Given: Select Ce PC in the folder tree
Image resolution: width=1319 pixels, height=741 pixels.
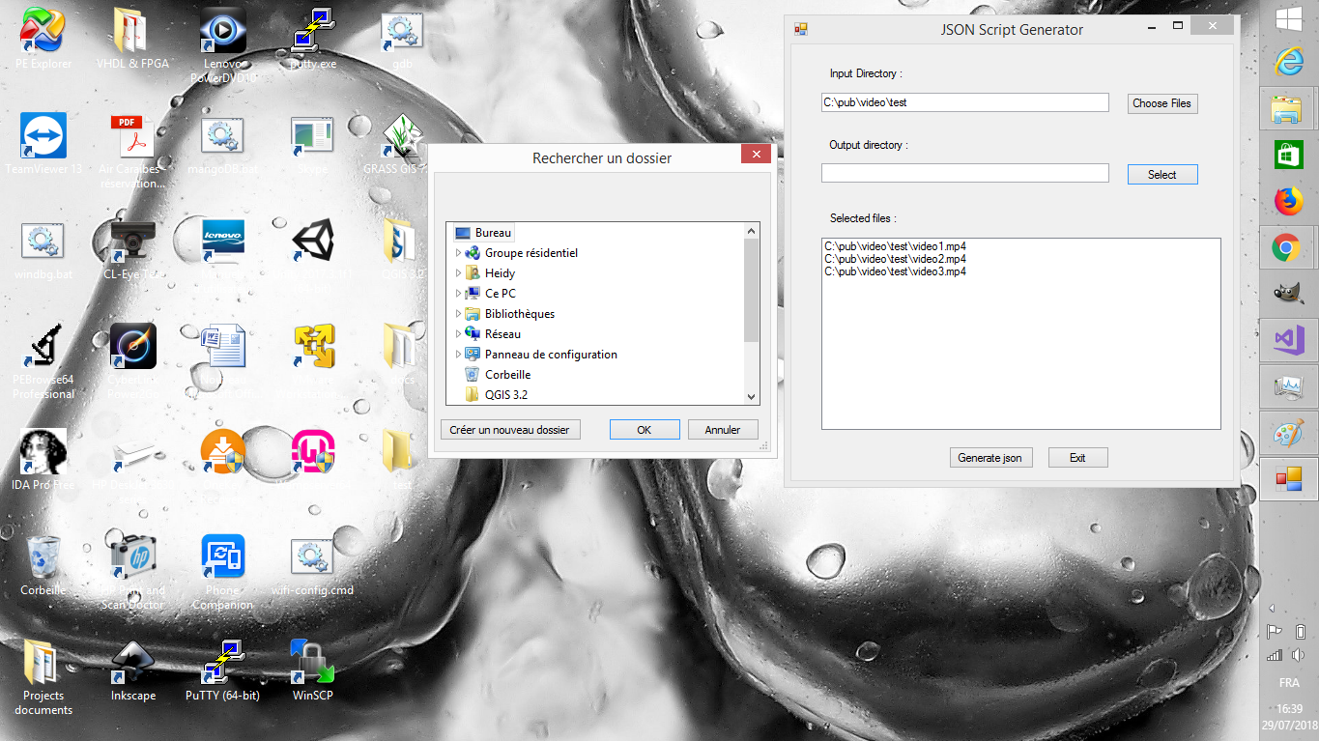Looking at the screenshot, I should (x=491, y=294).
